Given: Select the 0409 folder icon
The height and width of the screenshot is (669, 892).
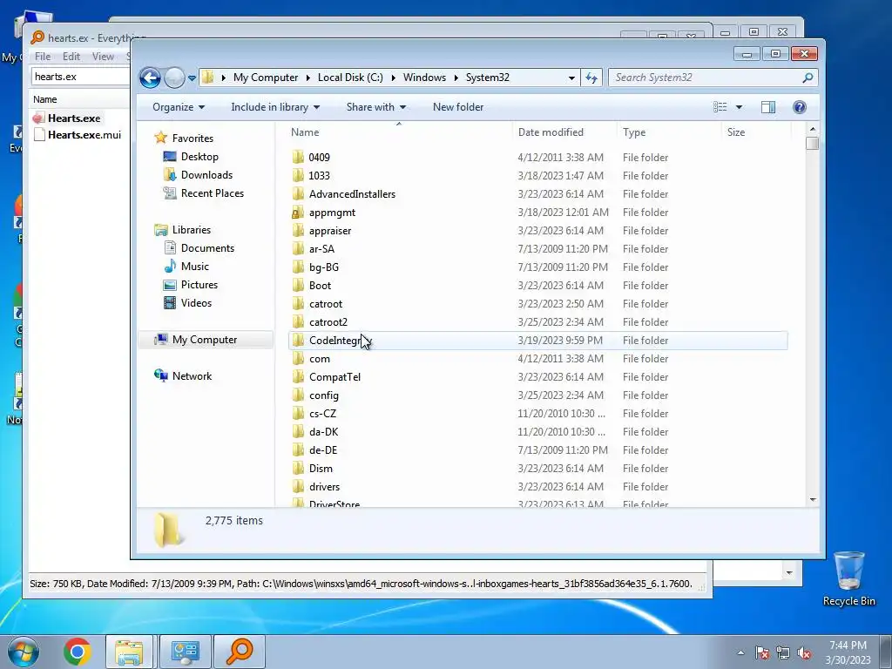Looking at the screenshot, I should (298, 157).
